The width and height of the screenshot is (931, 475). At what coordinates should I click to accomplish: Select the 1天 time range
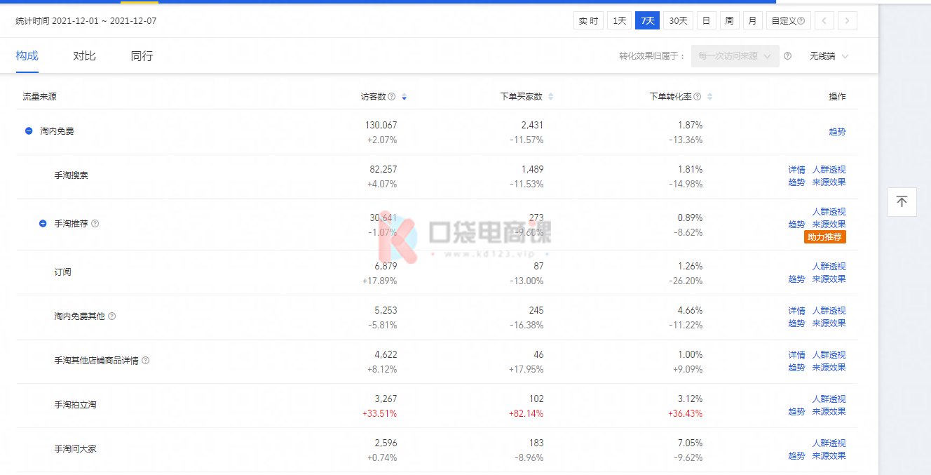pyautogui.click(x=620, y=21)
